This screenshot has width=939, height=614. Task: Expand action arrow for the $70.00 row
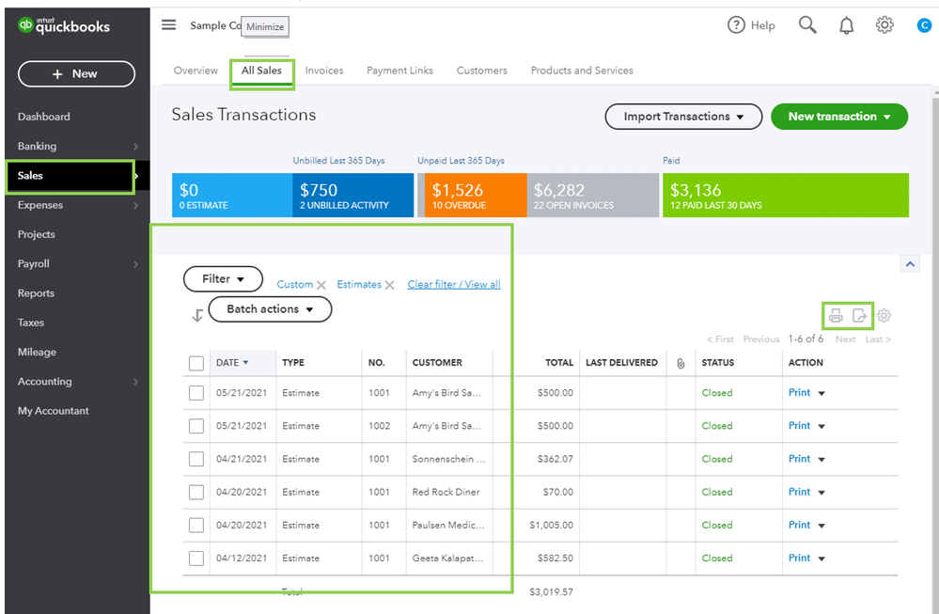[822, 493]
